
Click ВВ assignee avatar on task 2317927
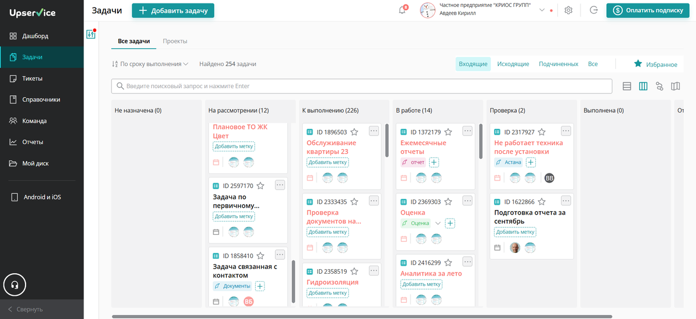549,178
